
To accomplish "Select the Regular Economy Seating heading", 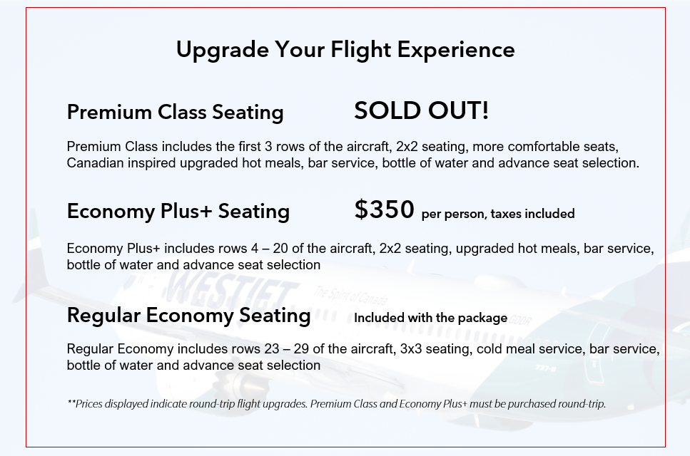I will [x=189, y=316].
